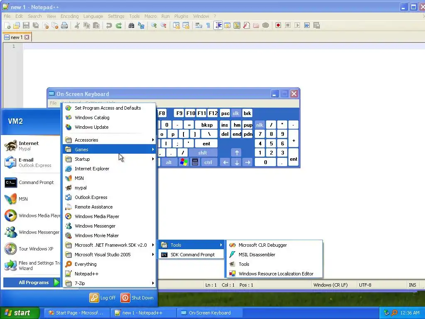Screen dimensions: 425x319
Task: Click the bksp key on On-Screen Keyboard
Action: click(207, 125)
